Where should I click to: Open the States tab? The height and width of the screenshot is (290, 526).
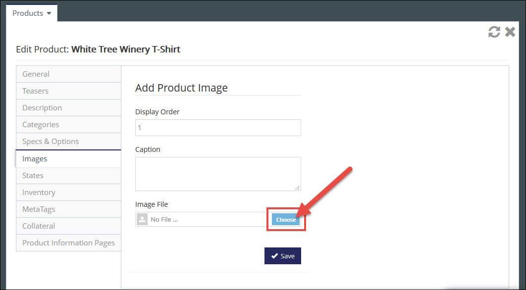pos(68,175)
